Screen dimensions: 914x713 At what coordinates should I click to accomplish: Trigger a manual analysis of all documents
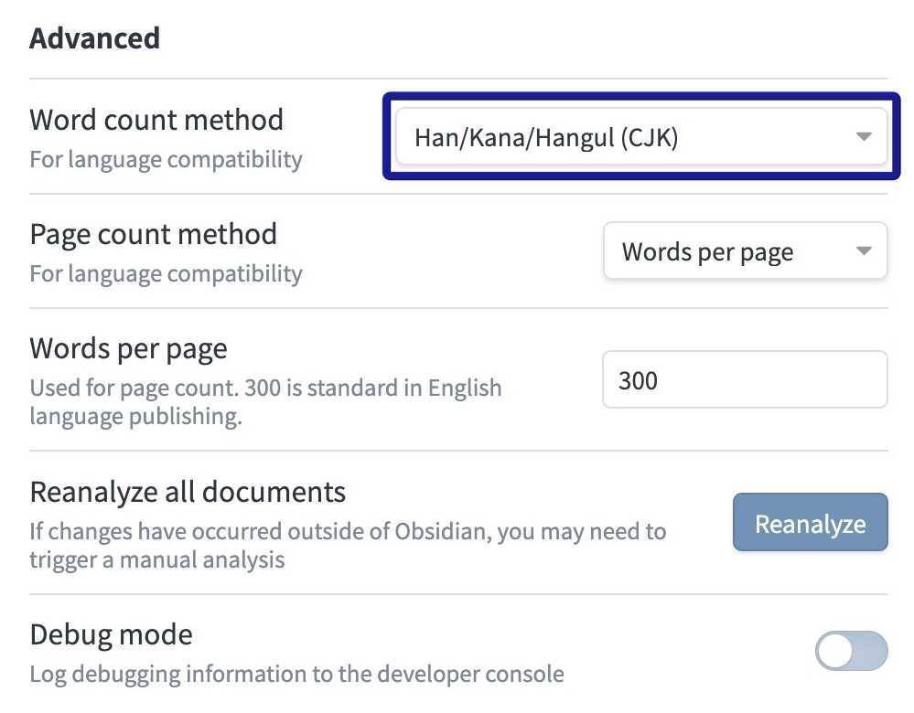[809, 522]
